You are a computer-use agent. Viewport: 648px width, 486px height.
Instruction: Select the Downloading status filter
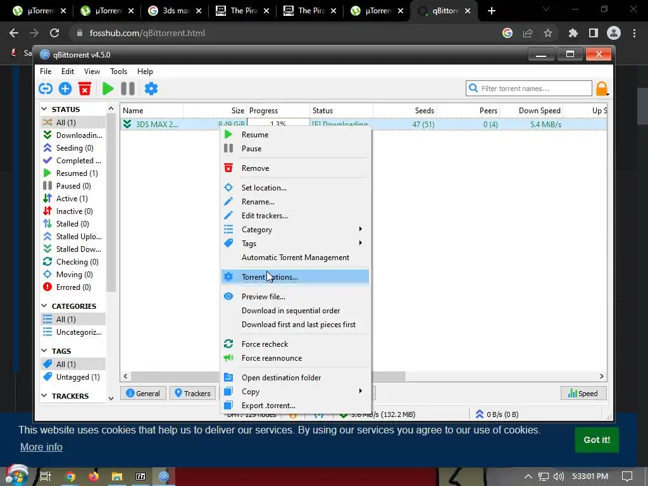click(73, 135)
